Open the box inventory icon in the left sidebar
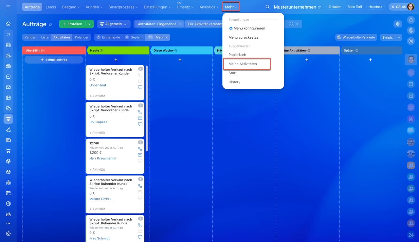The height and width of the screenshot is (242, 419). coord(8,172)
